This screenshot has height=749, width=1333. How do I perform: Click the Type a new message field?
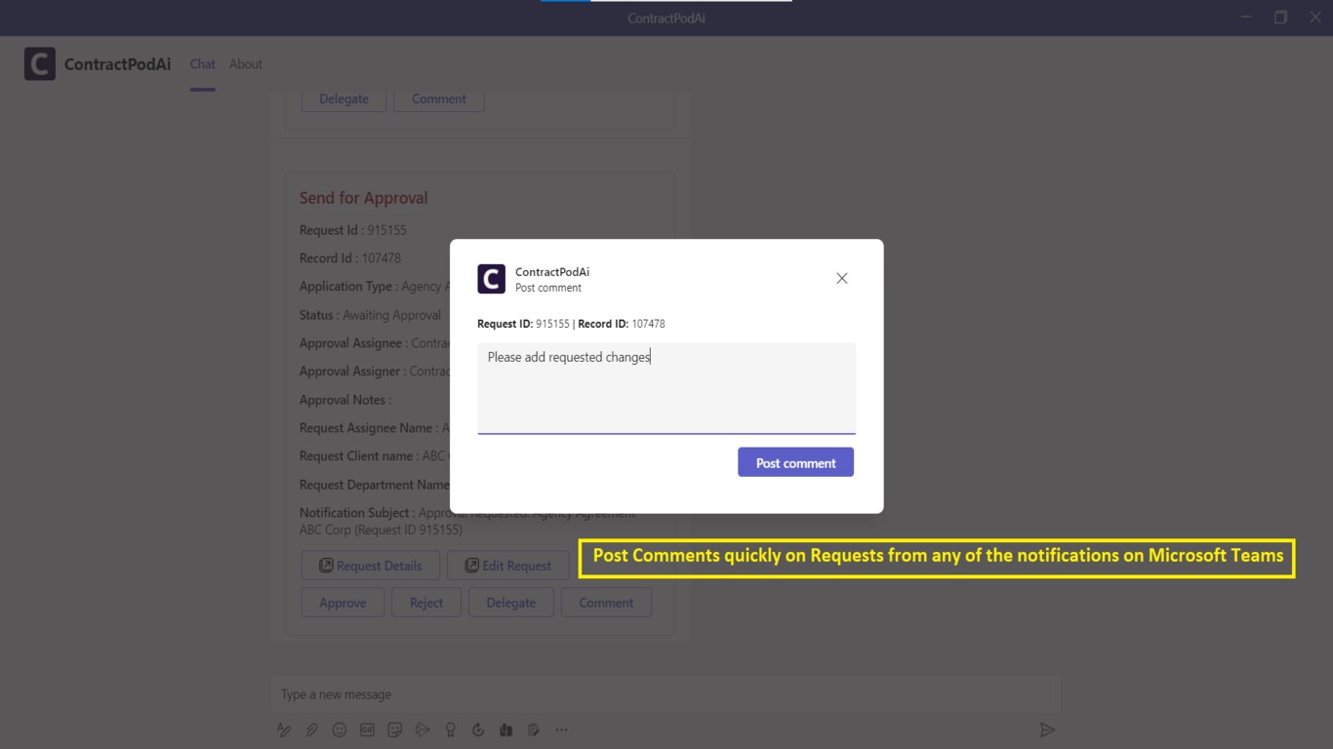pyautogui.click(x=665, y=694)
